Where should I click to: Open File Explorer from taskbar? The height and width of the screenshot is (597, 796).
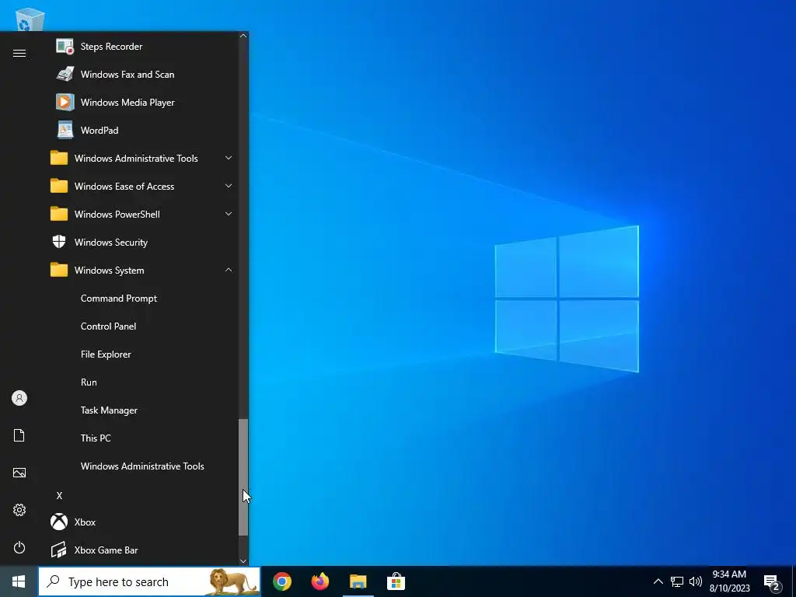[x=358, y=581]
